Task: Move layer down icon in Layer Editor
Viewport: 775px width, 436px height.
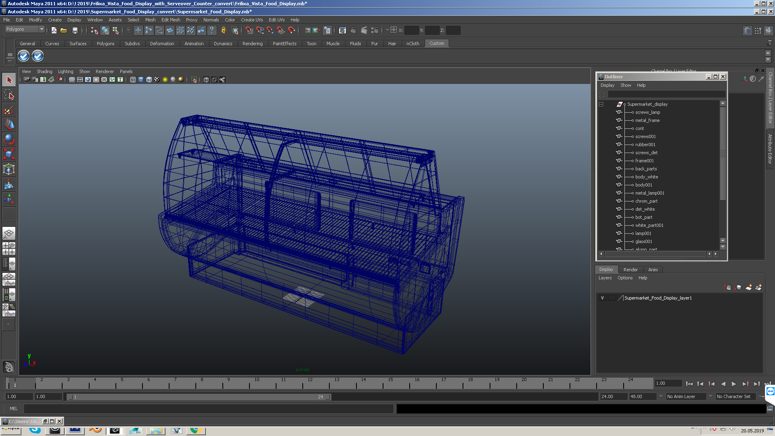Action: (x=738, y=287)
